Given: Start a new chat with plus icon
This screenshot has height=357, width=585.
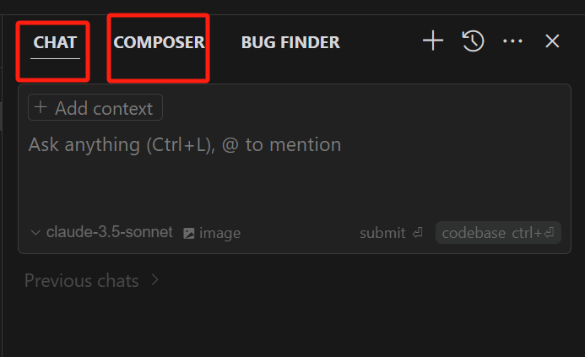Looking at the screenshot, I should (433, 41).
